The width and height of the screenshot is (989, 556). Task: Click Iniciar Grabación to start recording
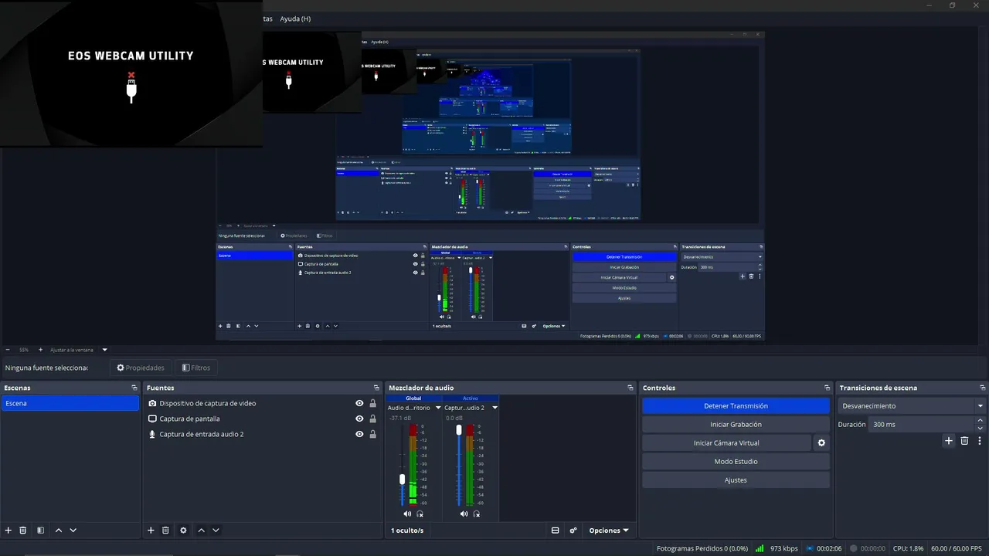(736, 425)
